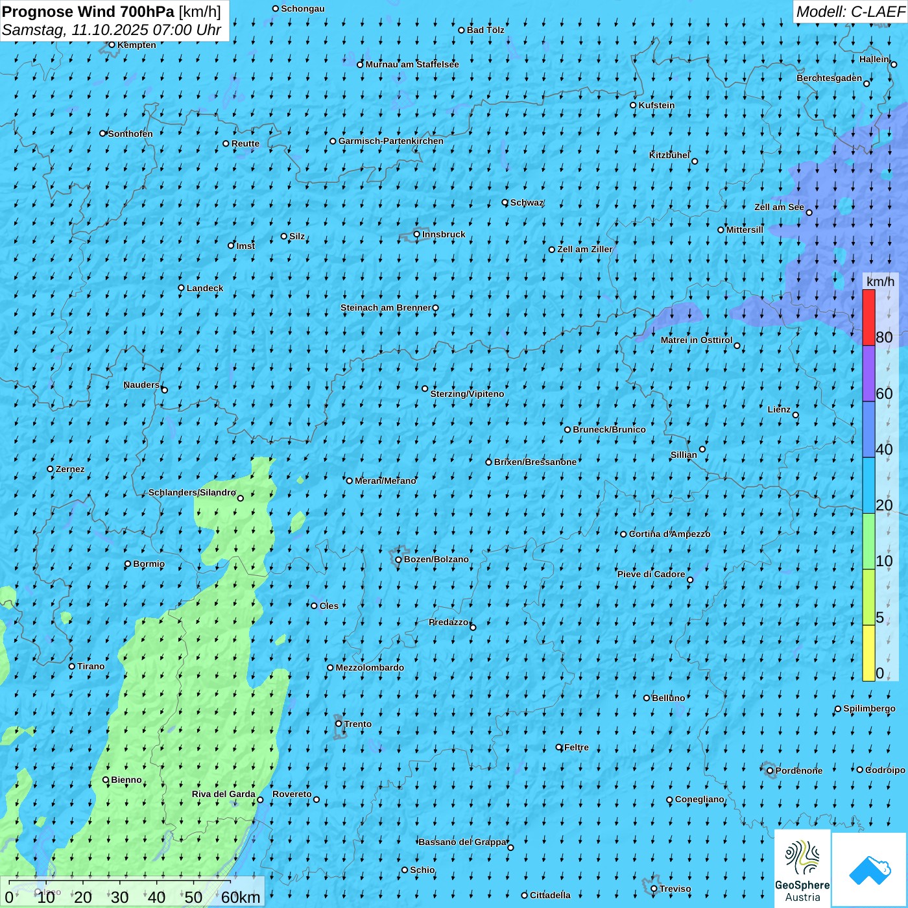The width and height of the screenshot is (908, 908).
Task: Pick the light blue 20–40 legend swatch
Action: pos(868,486)
